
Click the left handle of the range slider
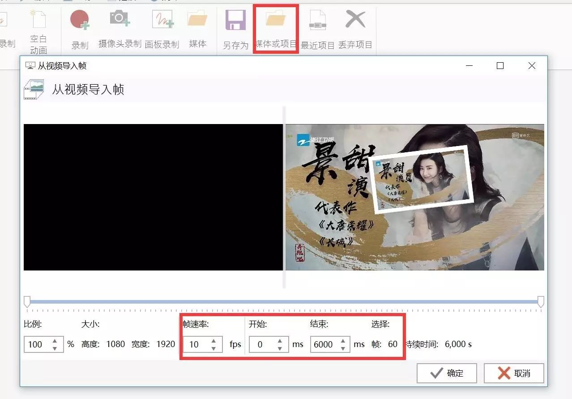tap(27, 302)
